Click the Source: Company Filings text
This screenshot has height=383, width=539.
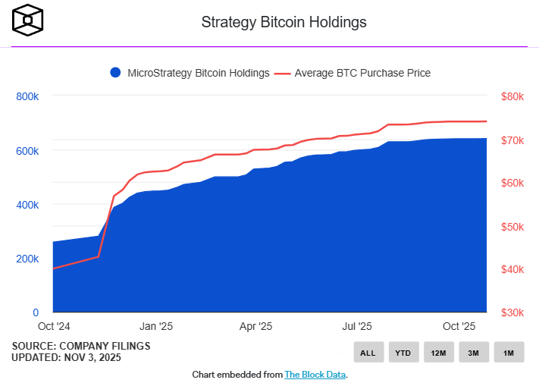pyautogui.click(x=81, y=346)
